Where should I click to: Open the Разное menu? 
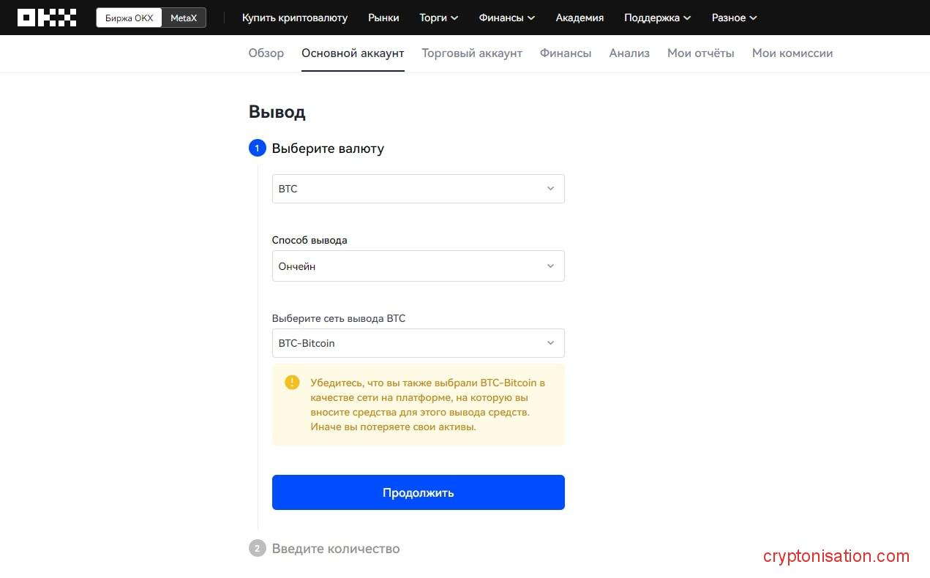coord(734,18)
